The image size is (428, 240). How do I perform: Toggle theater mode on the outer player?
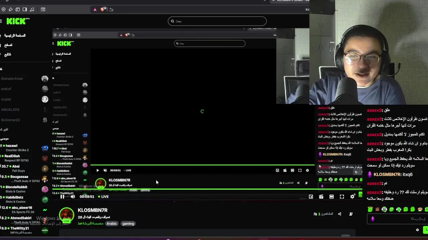(331, 197)
